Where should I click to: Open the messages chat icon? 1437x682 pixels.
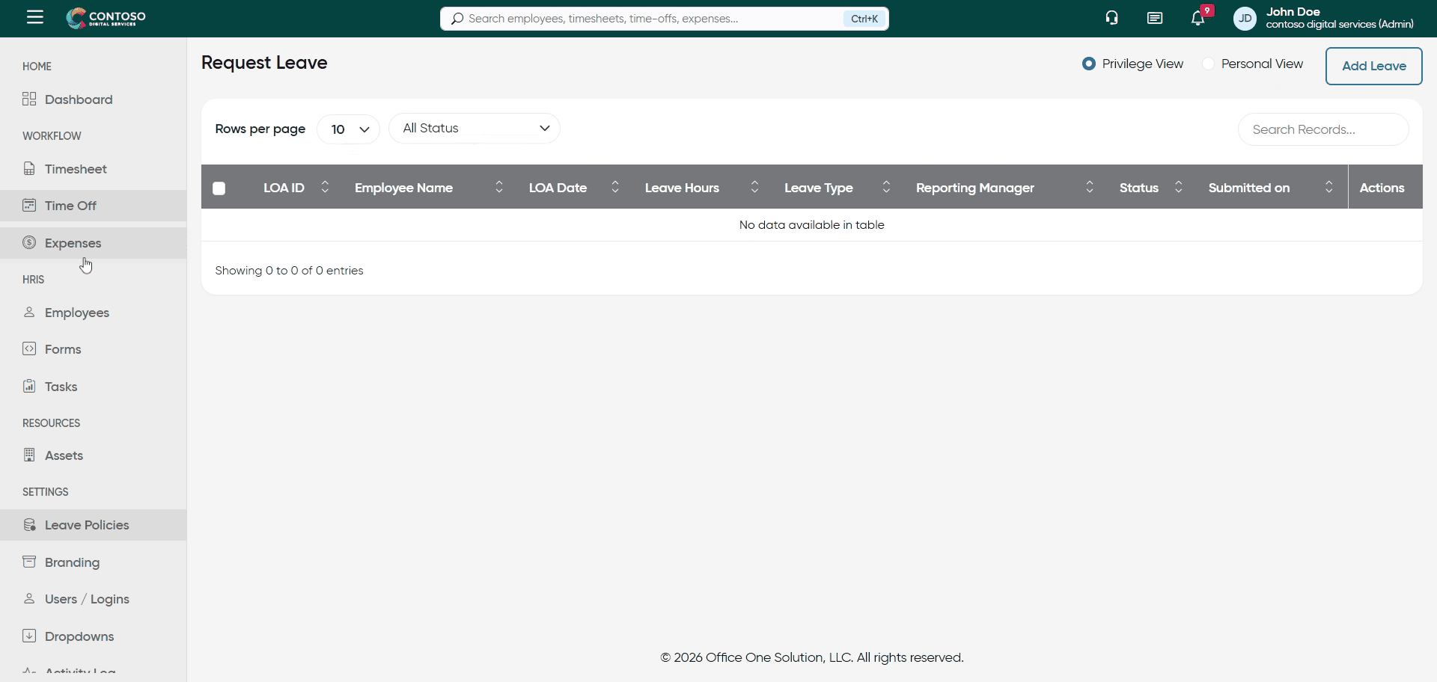pyautogui.click(x=1155, y=18)
